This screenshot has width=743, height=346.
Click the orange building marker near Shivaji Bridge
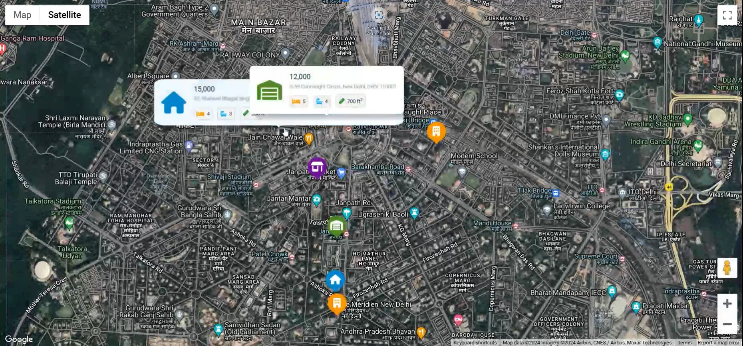click(436, 132)
